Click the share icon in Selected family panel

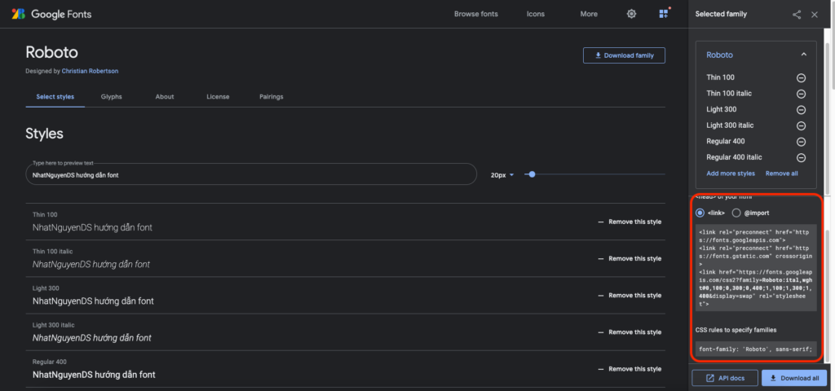[797, 14]
